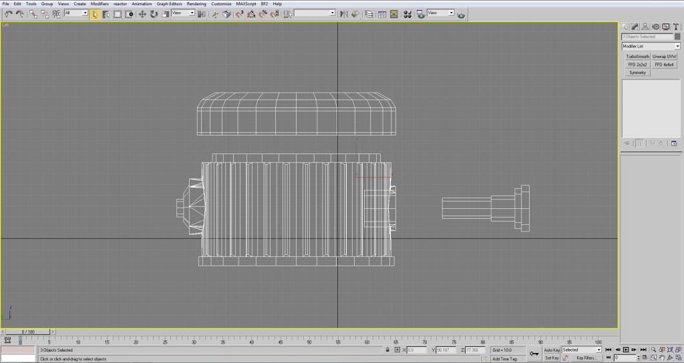The width and height of the screenshot is (684, 363).
Task: Expand the Modifier List dropdown
Action: click(677, 46)
